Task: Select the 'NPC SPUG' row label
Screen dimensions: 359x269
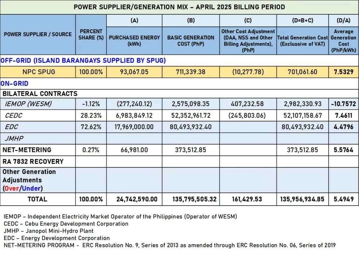Action: point(39,72)
